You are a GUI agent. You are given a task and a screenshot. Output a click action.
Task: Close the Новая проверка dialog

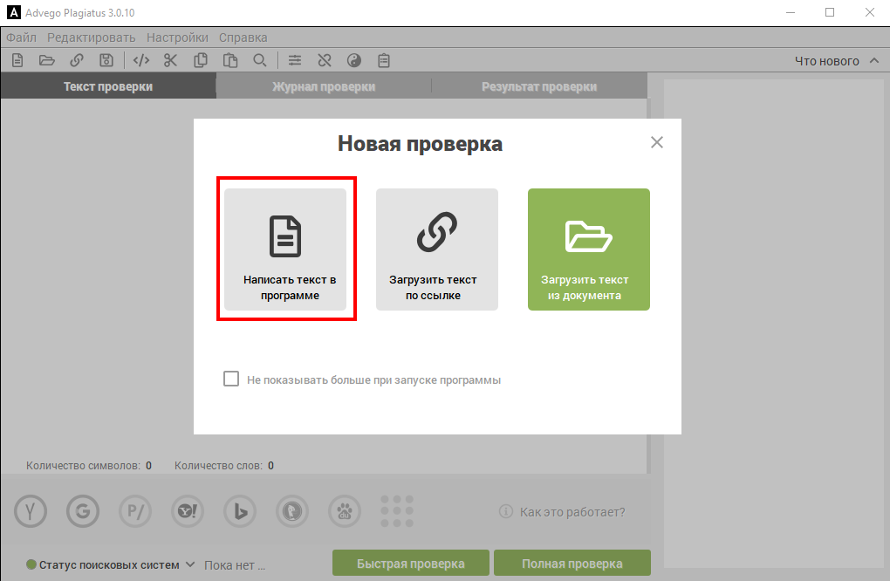(657, 142)
